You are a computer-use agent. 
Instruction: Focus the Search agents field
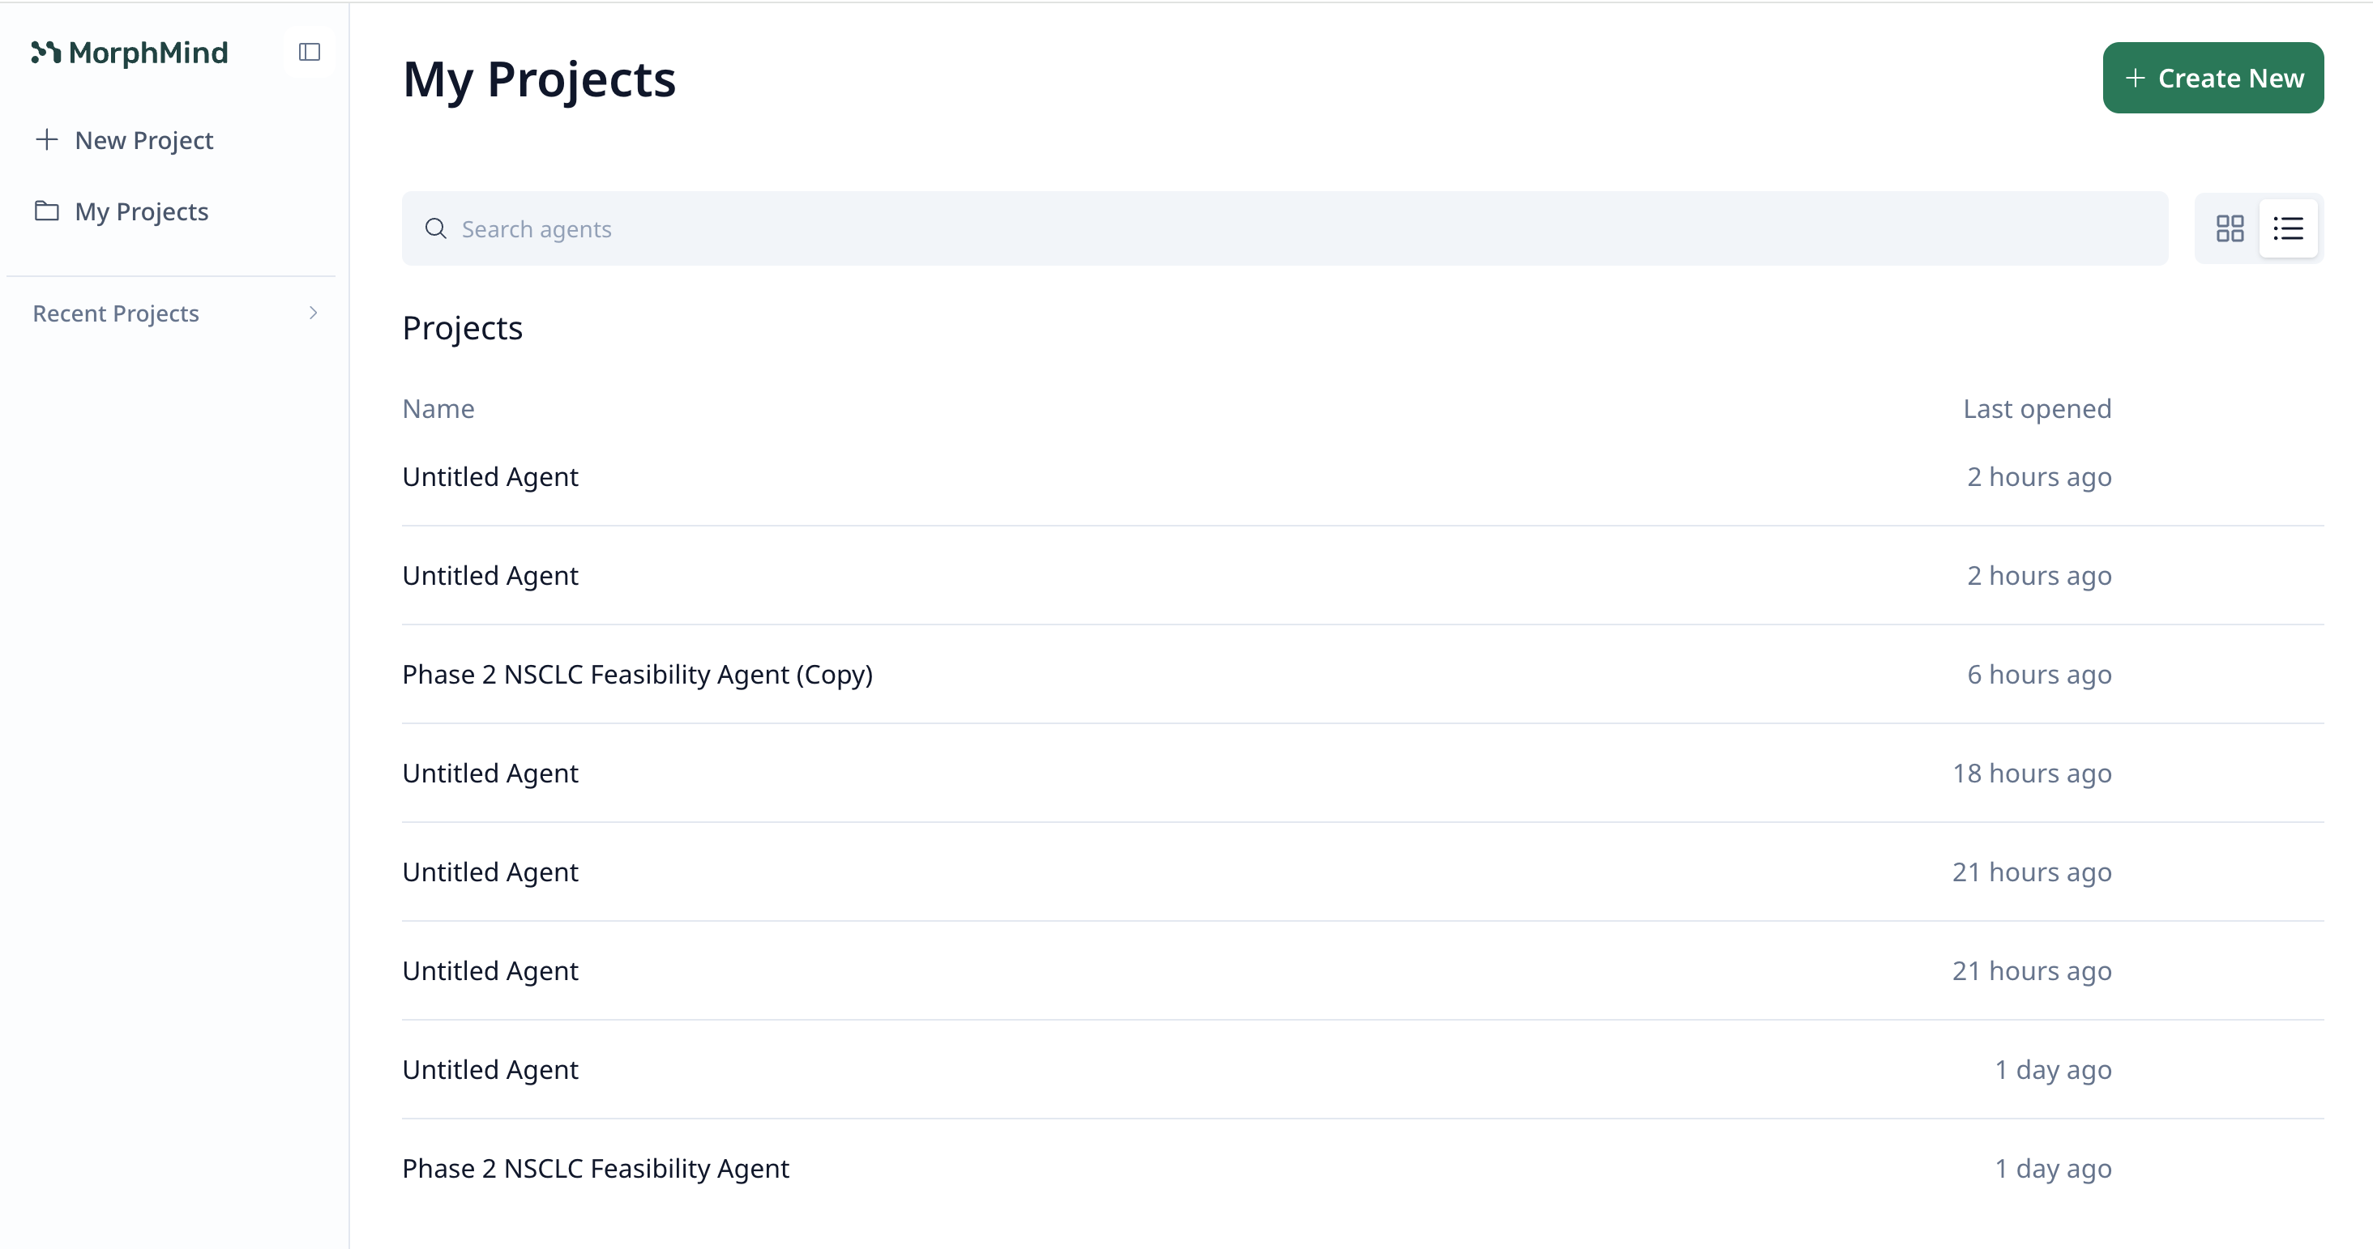point(1289,229)
